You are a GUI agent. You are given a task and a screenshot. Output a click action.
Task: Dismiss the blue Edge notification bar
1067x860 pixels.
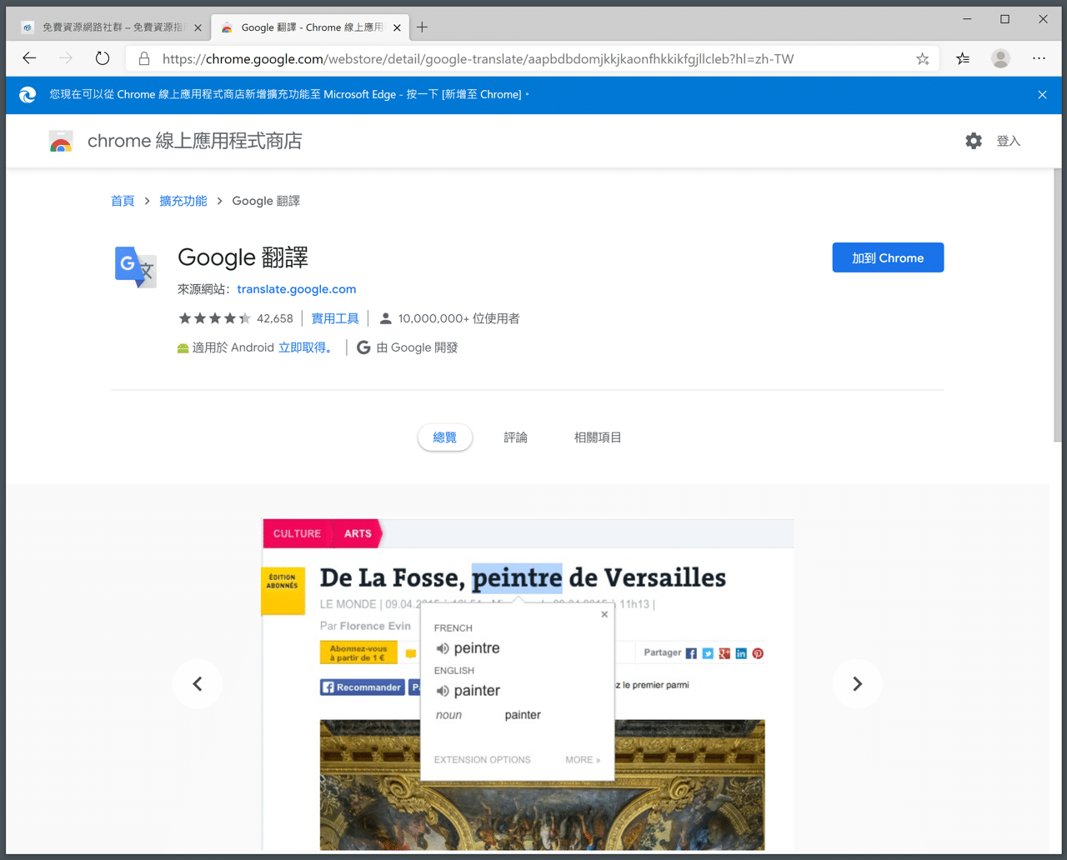coord(1042,94)
